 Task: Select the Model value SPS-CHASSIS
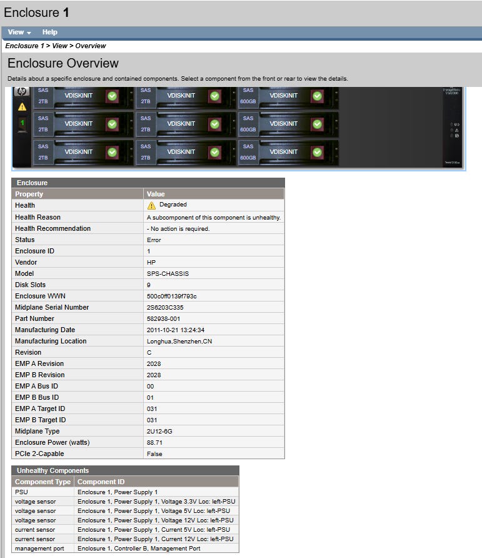[x=168, y=274]
